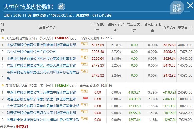Click the 净额/万 column header
This screenshot has width=194, height=129.
[169, 28]
